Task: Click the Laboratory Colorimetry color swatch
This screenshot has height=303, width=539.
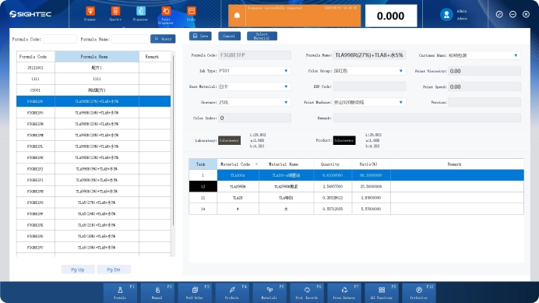Action: click(x=229, y=140)
